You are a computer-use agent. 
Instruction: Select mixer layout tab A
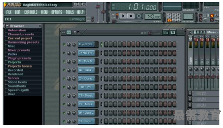(x=195, y=32)
